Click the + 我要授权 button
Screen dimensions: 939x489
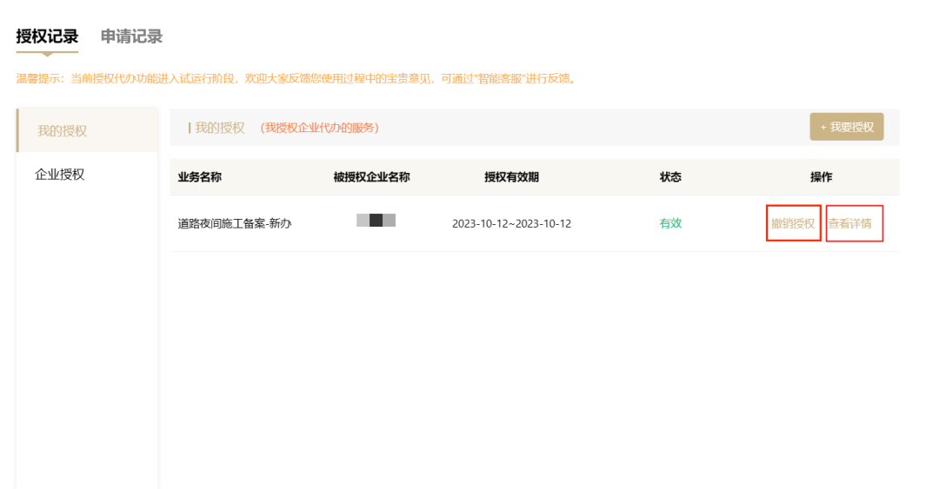(846, 127)
